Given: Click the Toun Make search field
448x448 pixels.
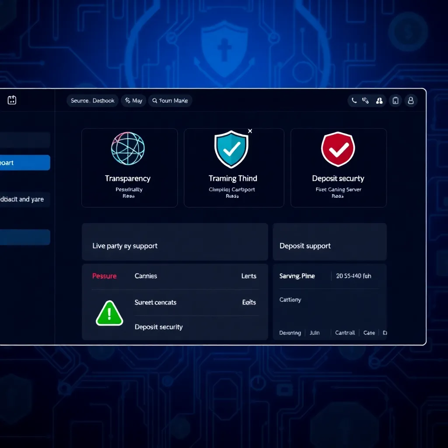Looking at the screenshot, I should click(x=170, y=101).
